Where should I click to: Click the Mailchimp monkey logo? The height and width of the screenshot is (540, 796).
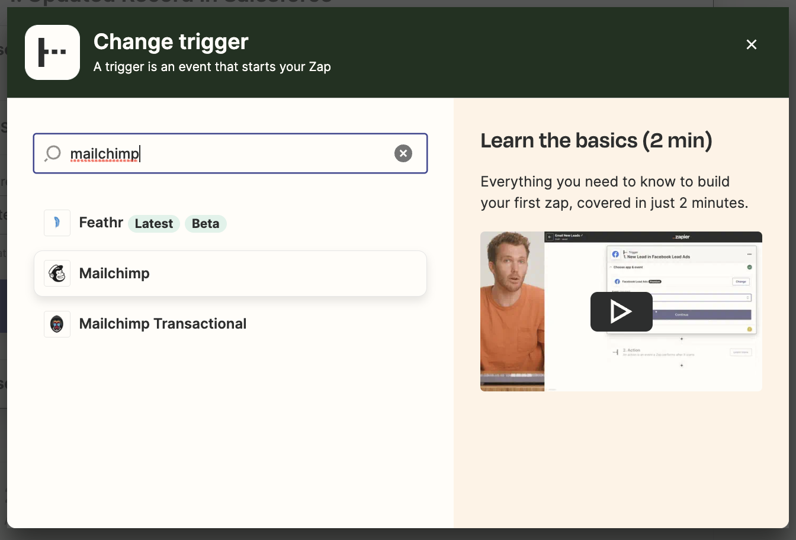click(x=57, y=274)
